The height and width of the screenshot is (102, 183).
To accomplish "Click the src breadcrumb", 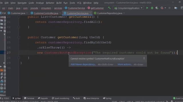I will (4, 8).
